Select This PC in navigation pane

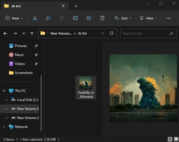point(20,91)
